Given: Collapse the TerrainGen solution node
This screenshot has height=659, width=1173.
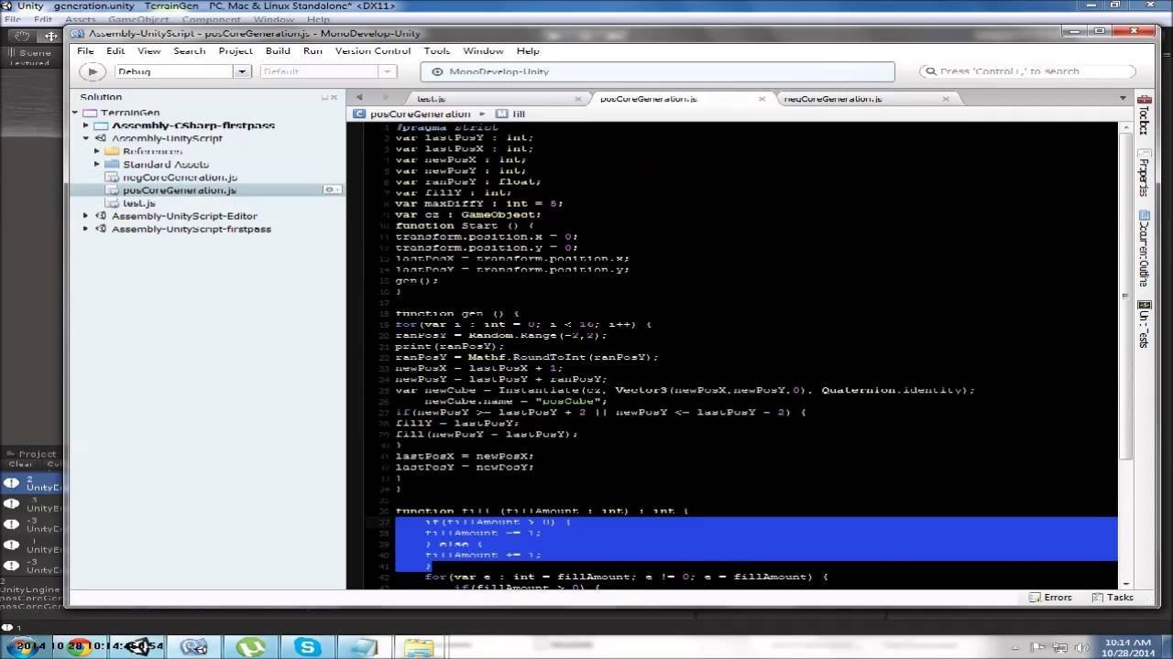Looking at the screenshot, I should pos(75,113).
